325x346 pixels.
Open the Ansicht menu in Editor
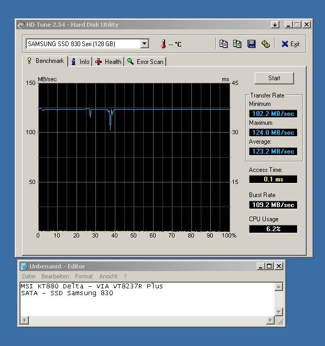pyautogui.click(x=109, y=276)
